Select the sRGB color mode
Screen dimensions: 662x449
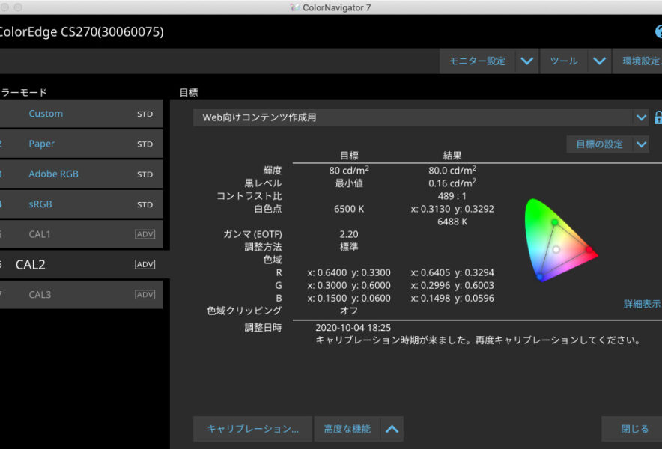pos(82,204)
